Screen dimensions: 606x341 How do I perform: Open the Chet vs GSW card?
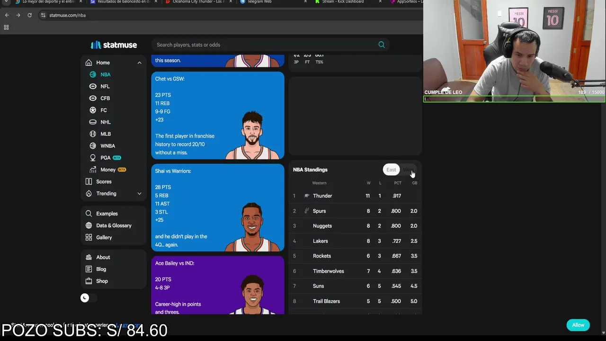(x=218, y=115)
